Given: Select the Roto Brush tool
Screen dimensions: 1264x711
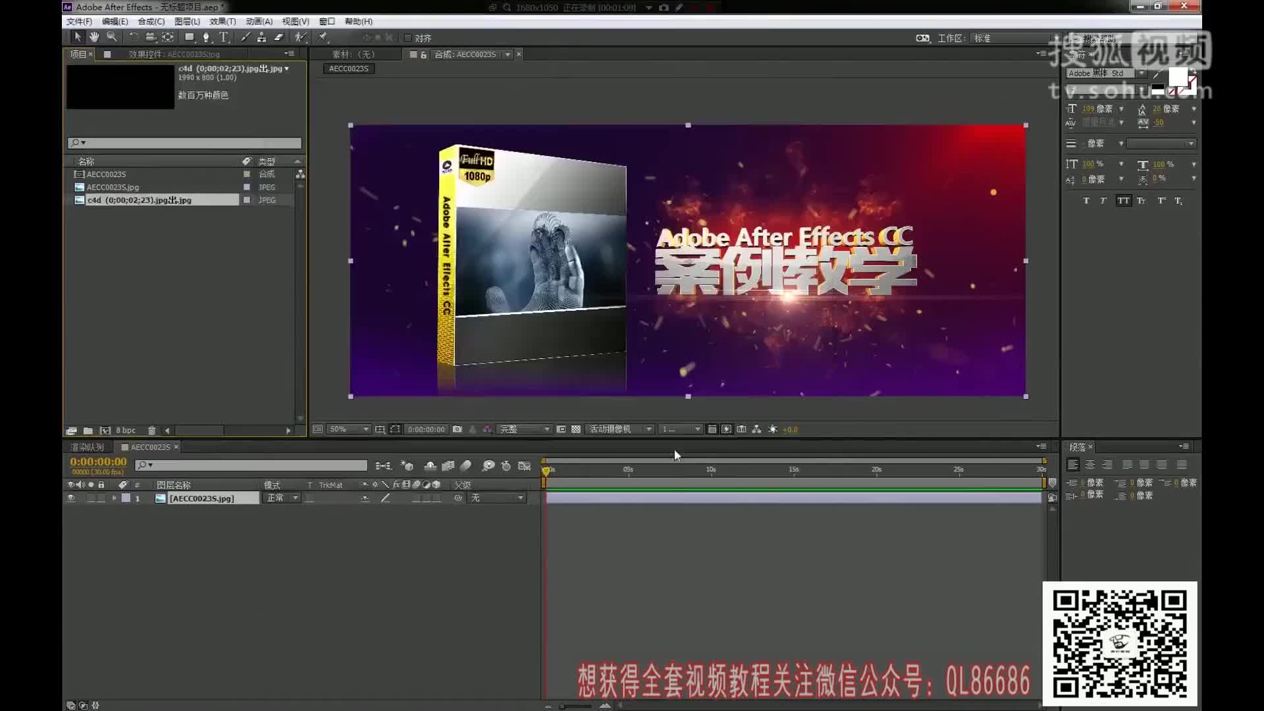Looking at the screenshot, I should tap(300, 37).
